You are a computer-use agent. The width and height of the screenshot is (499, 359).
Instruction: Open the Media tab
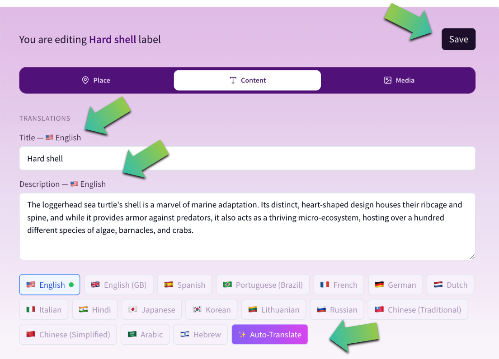[x=399, y=80]
